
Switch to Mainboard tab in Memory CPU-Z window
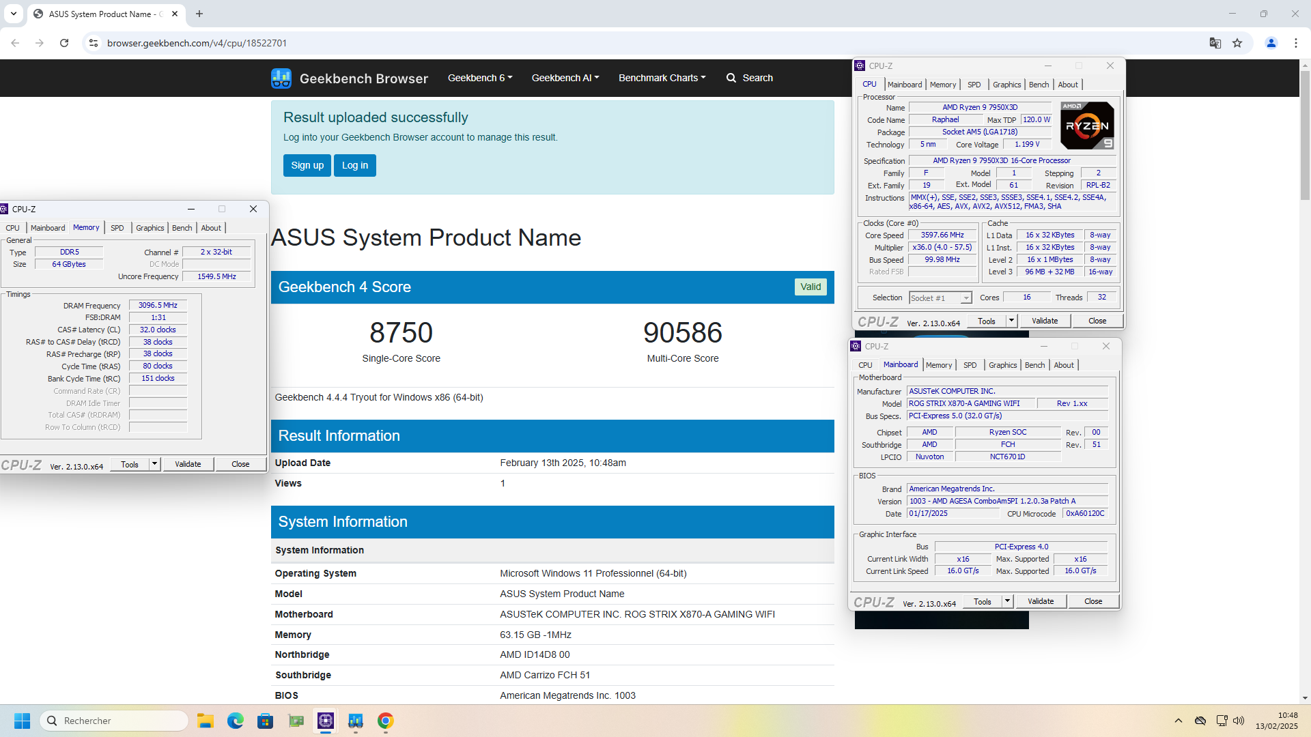pyautogui.click(x=48, y=228)
